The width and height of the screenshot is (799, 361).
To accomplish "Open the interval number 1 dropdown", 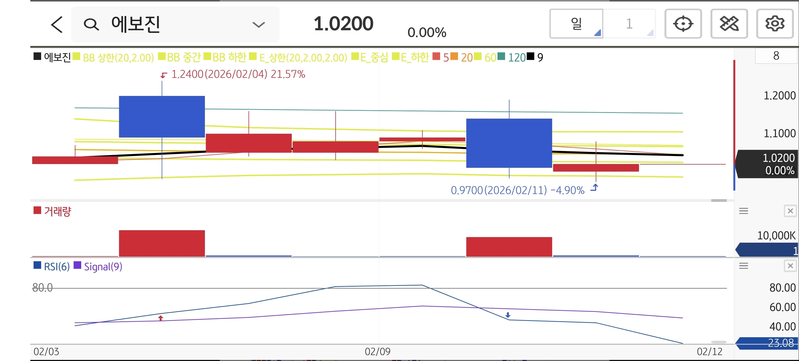I will tap(629, 24).
